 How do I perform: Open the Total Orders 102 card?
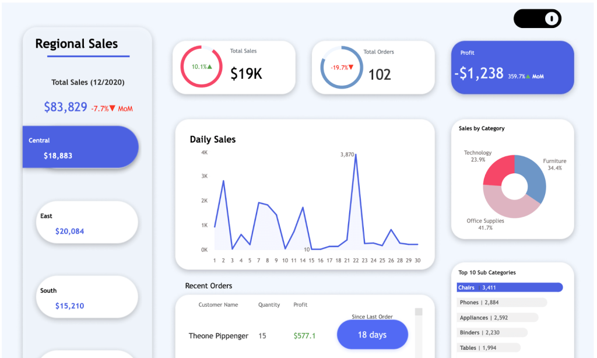tap(373, 68)
